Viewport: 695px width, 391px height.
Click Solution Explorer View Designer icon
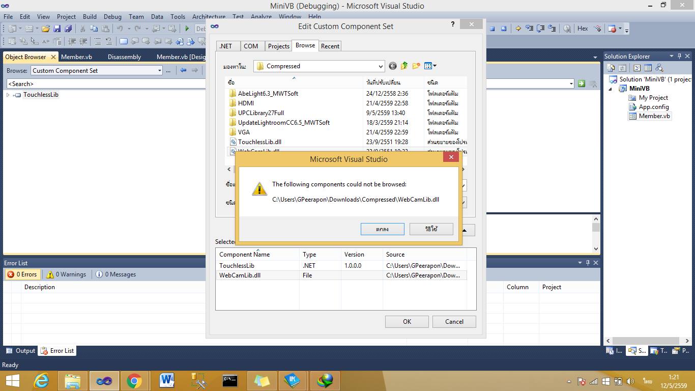pos(648,68)
